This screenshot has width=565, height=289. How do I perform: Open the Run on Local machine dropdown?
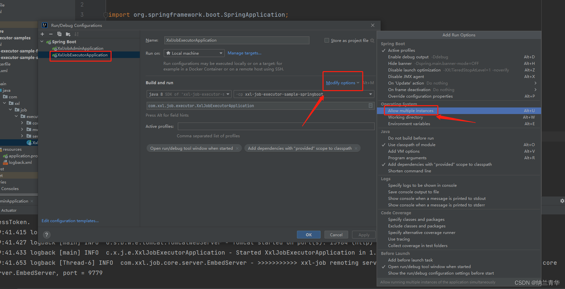click(x=194, y=53)
